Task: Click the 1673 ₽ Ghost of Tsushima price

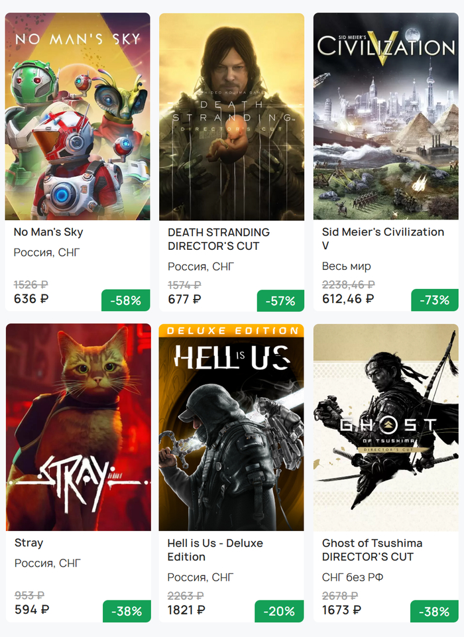Action: (341, 610)
